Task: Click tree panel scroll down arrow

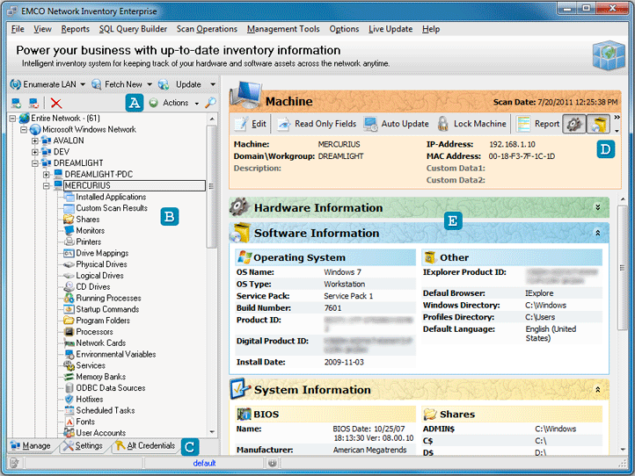Action: (212, 432)
